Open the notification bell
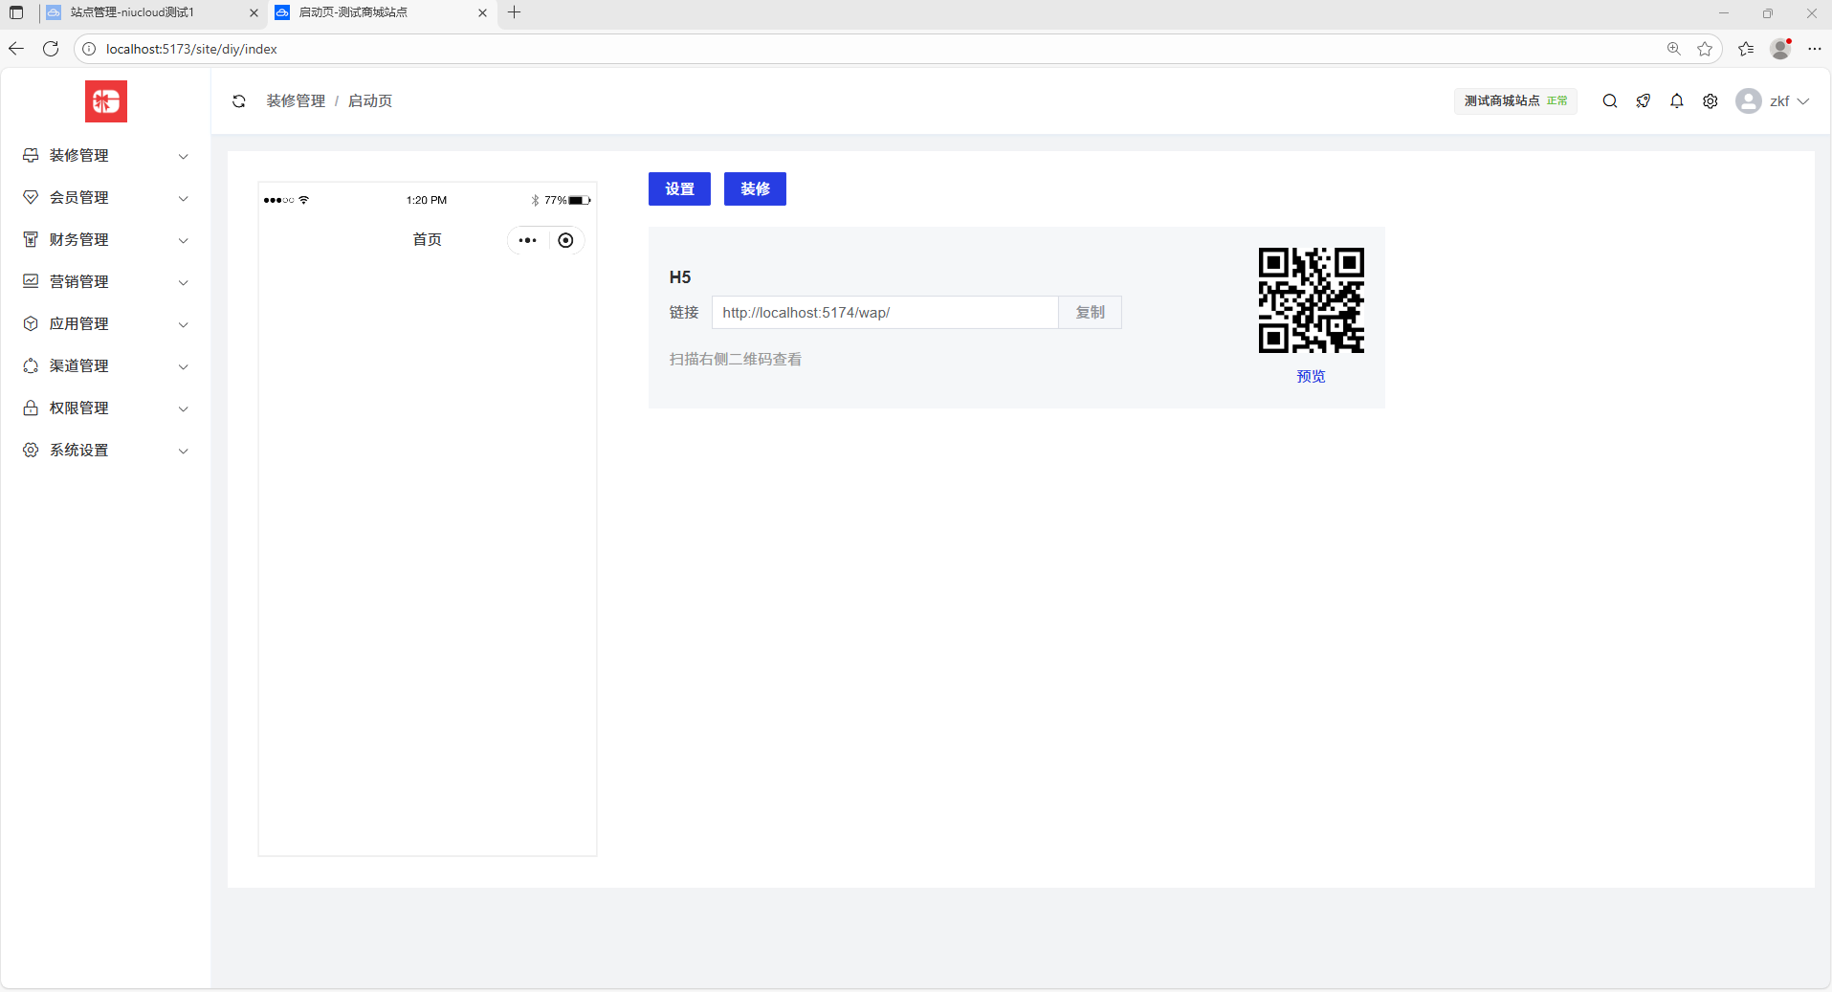The height and width of the screenshot is (992, 1832). [1677, 101]
